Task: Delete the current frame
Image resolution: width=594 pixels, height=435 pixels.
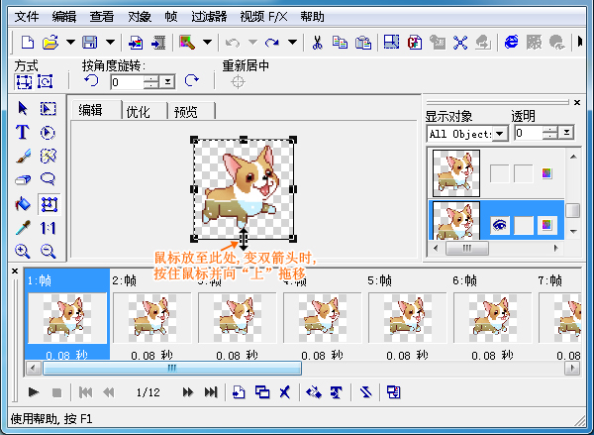Action: coord(285,392)
